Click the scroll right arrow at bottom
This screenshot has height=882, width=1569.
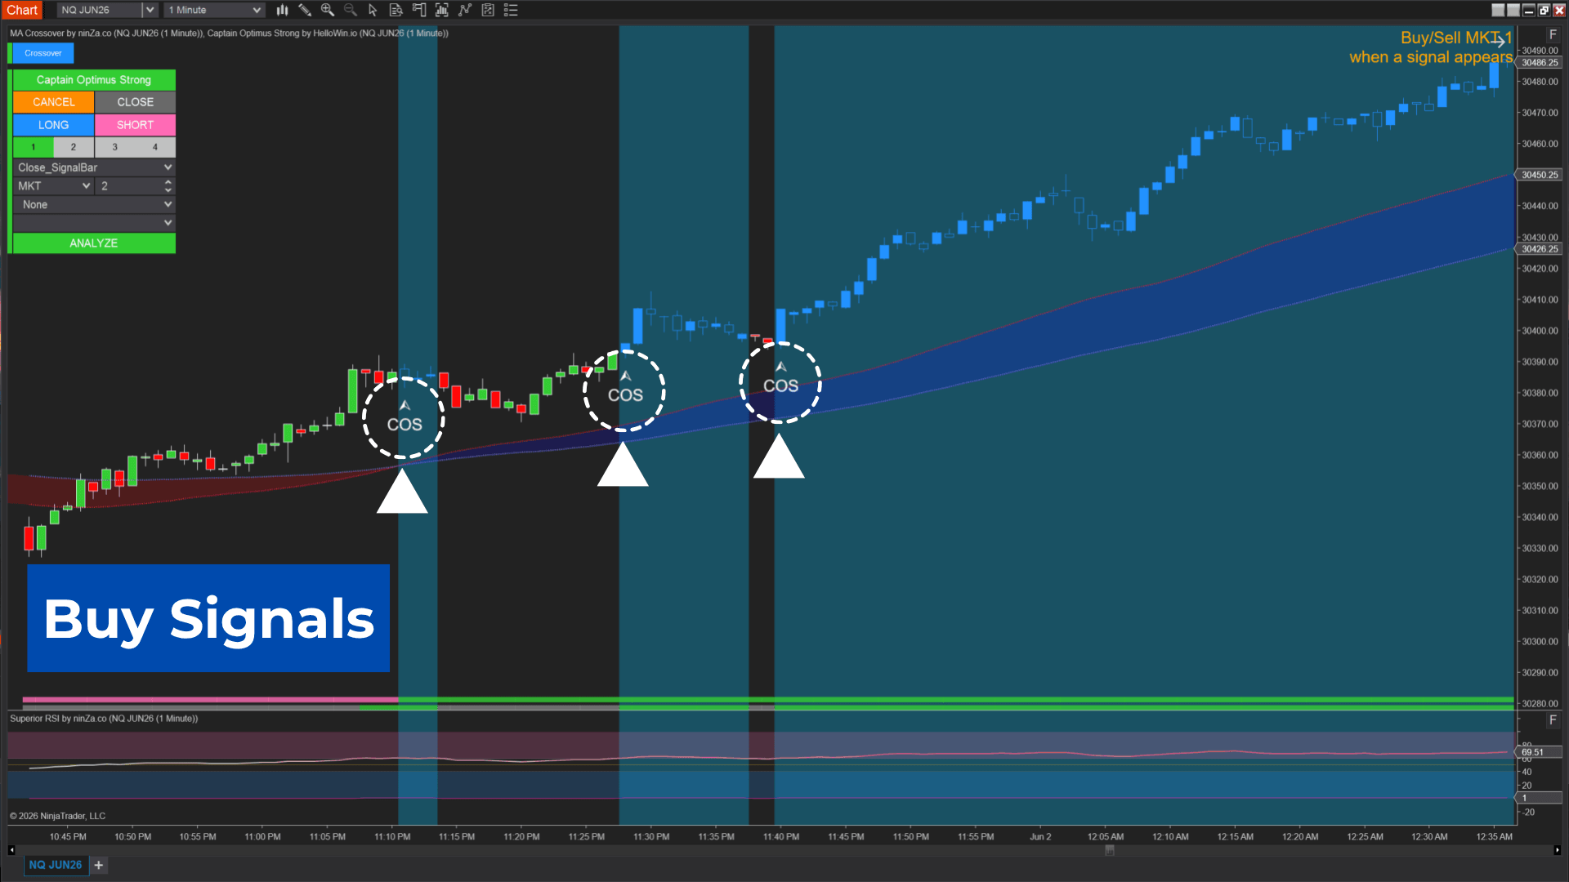coord(1558,850)
